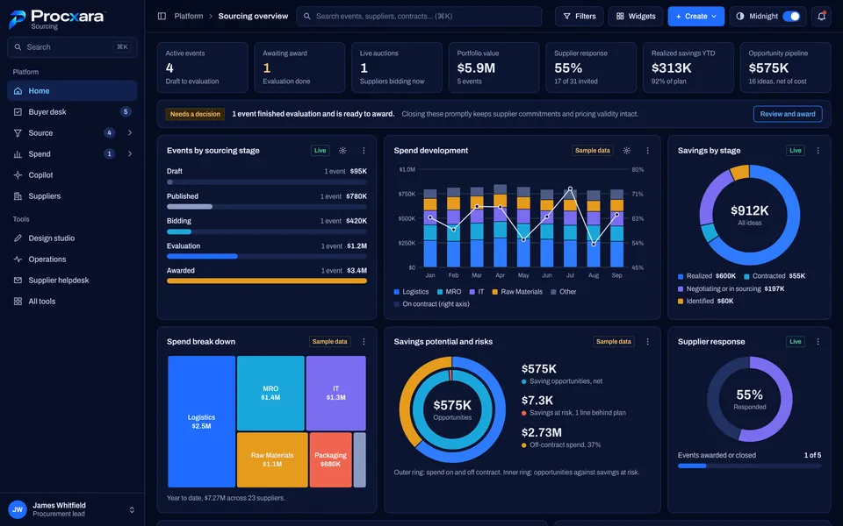843x526 pixels.
Task: Click Buyer desk checklist icon
Action: (x=18, y=111)
